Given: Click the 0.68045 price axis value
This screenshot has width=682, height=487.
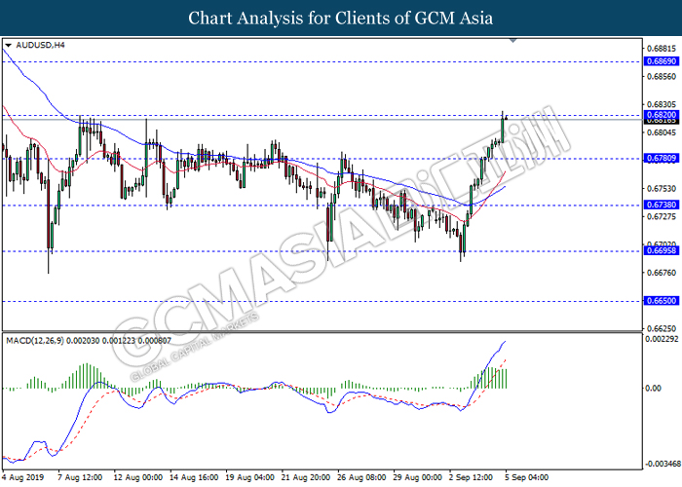Looking at the screenshot, I should point(662,132).
